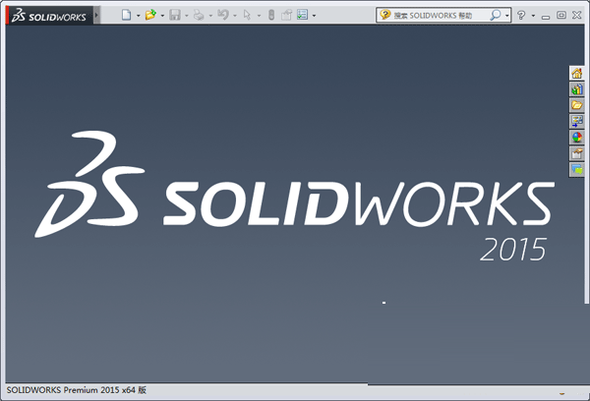The image size is (590, 401).
Task: Expand the menu flyout arrow beside the logo
Action: pos(96,16)
